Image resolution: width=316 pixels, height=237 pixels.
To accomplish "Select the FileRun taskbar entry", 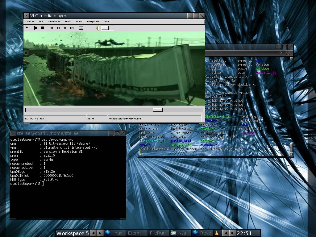I will point(158,233).
